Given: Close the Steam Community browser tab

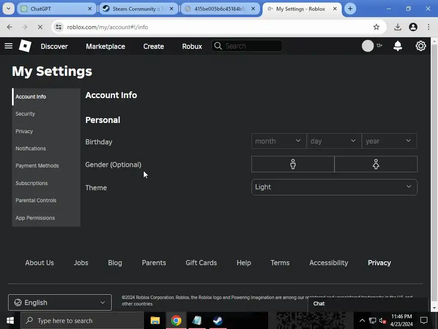Looking at the screenshot, I should click(x=172, y=9).
